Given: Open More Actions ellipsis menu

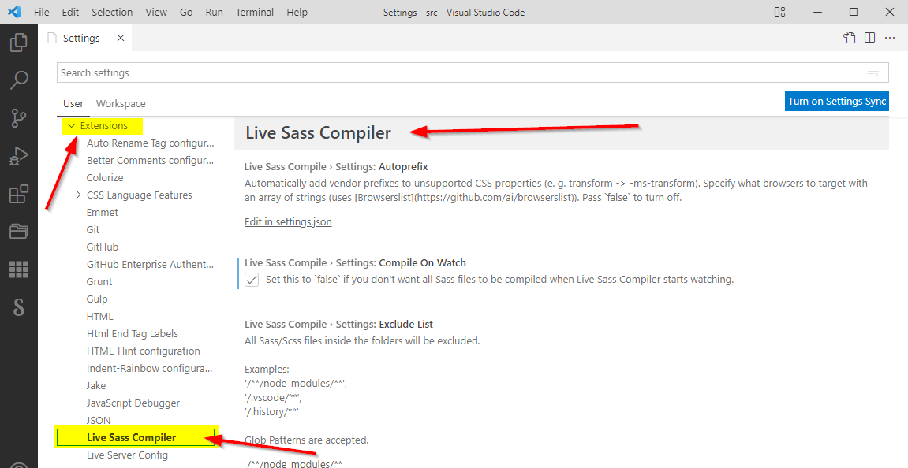Looking at the screenshot, I should point(890,38).
